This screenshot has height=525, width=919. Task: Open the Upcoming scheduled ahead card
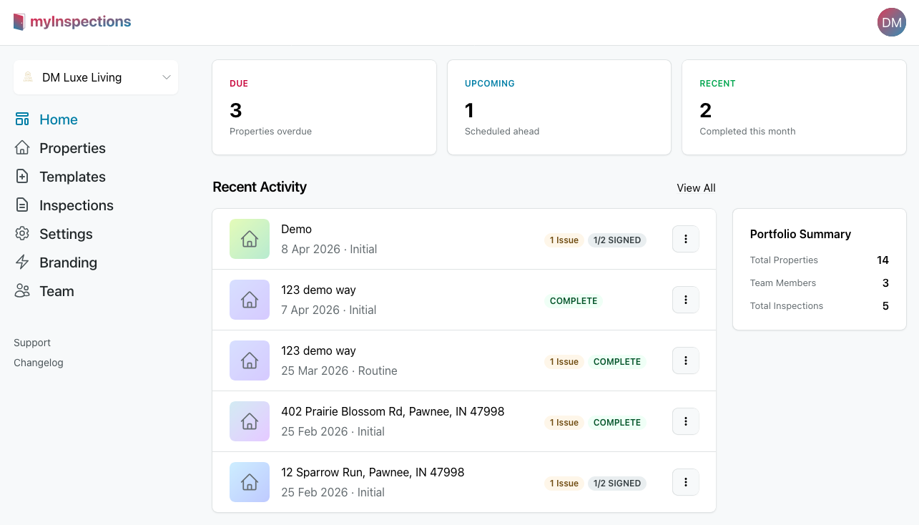(559, 107)
